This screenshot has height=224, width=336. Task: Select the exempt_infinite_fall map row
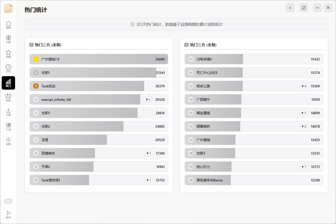pos(99,99)
